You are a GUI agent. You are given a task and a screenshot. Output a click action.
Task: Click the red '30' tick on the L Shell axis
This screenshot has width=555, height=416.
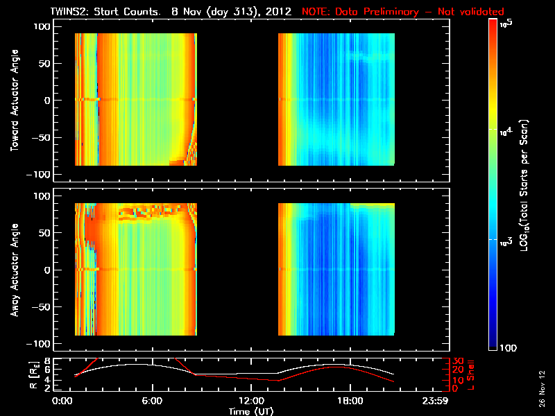tap(458, 361)
